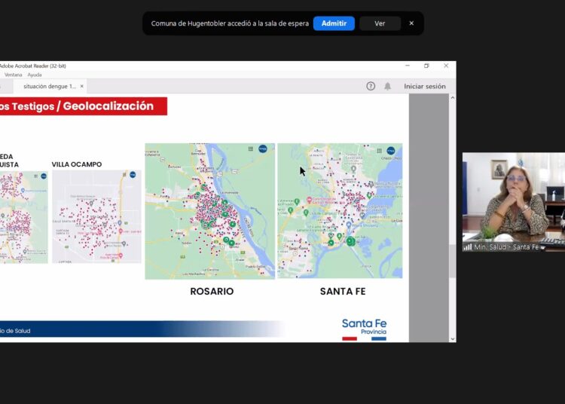Click Admitir to admit the waiting participant
Image resolution: width=565 pixels, height=404 pixels.
click(334, 23)
